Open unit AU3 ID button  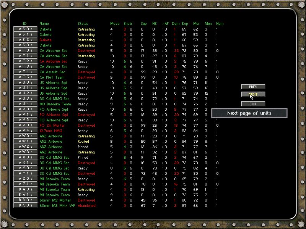25,98
